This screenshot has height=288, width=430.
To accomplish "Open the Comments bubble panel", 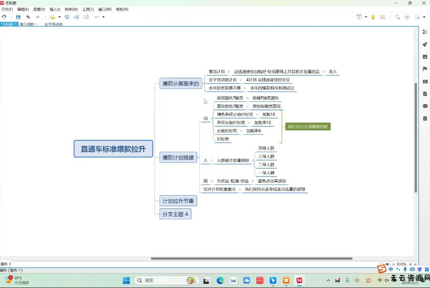I will point(425,106).
